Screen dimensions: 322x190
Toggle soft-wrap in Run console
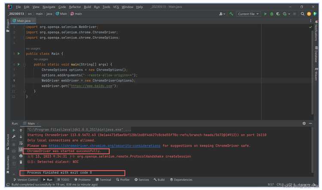pyautogui.click(x=21, y=143)
